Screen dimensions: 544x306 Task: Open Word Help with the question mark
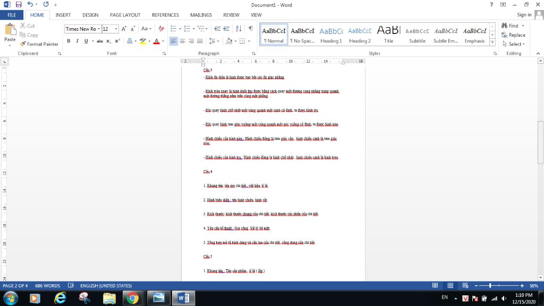coord(491,4)
